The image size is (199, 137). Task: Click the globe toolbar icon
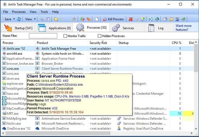[x=157, y=19]
